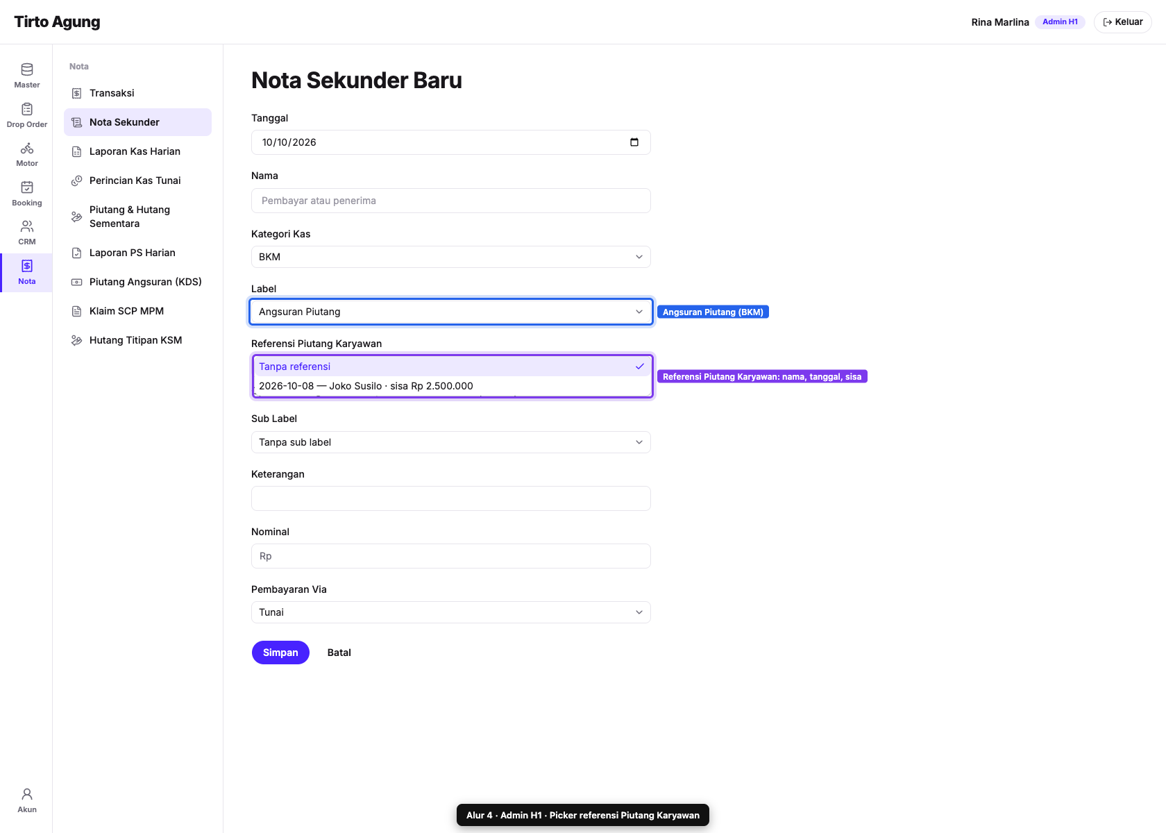This screenshot has height=833, width=1166.
Task: Click the Nota Sekunder Baru heading
Action: (x=357, y=81)
